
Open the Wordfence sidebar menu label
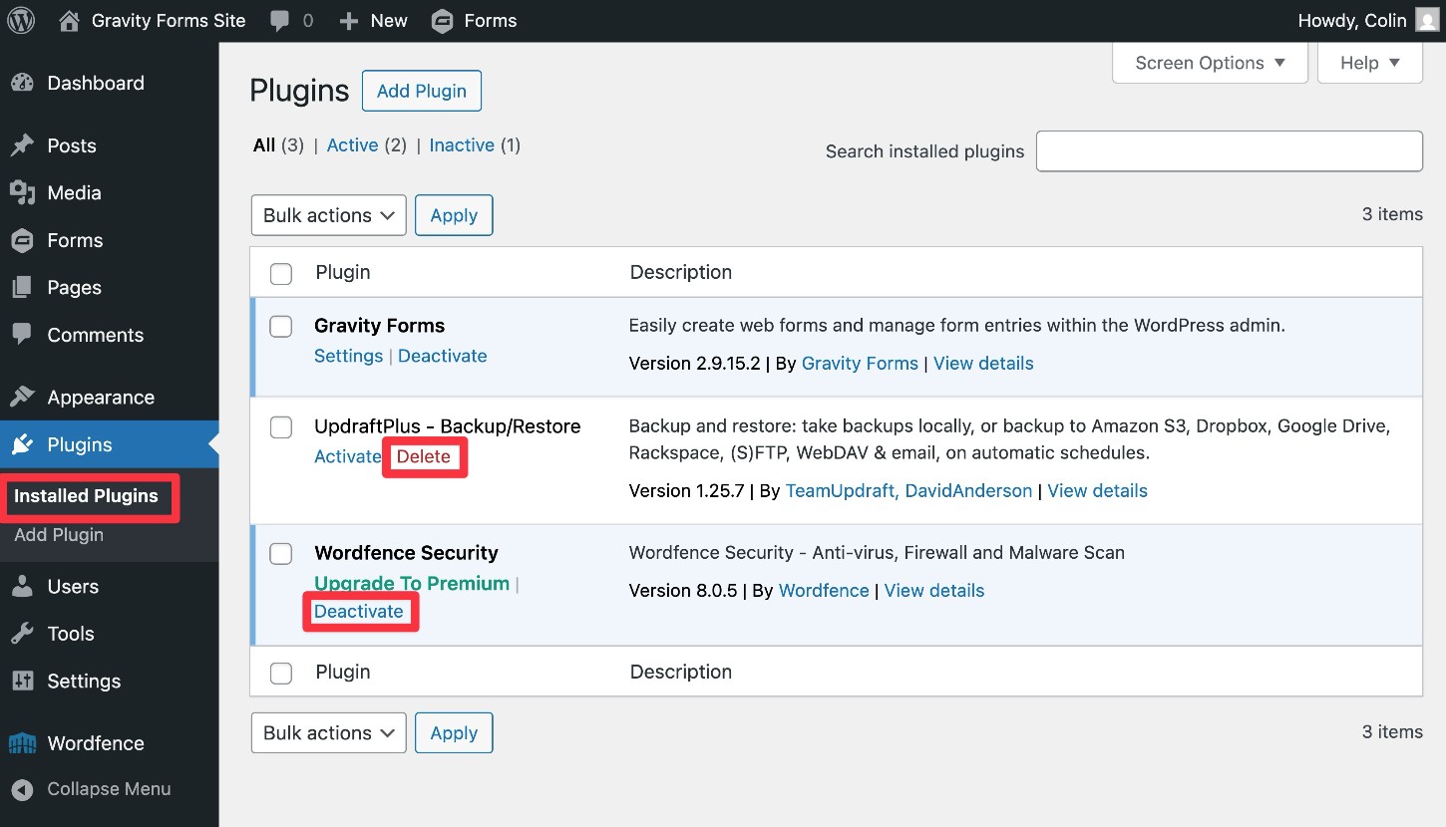[96, 743]
